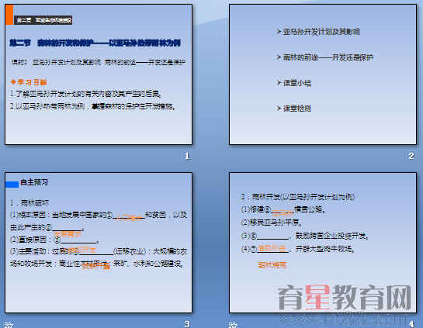Click slide number 3 label
The width and height of the screenshot is (423, 328).
click(x=187, y=323)
